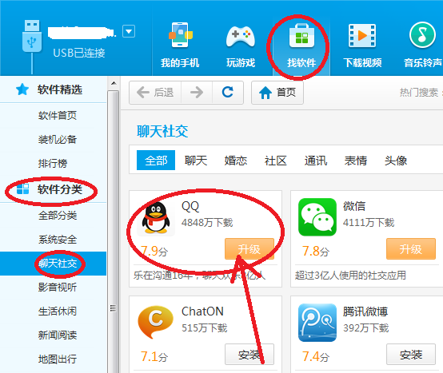Click the sidebar scrollbar up arrow

114,83
